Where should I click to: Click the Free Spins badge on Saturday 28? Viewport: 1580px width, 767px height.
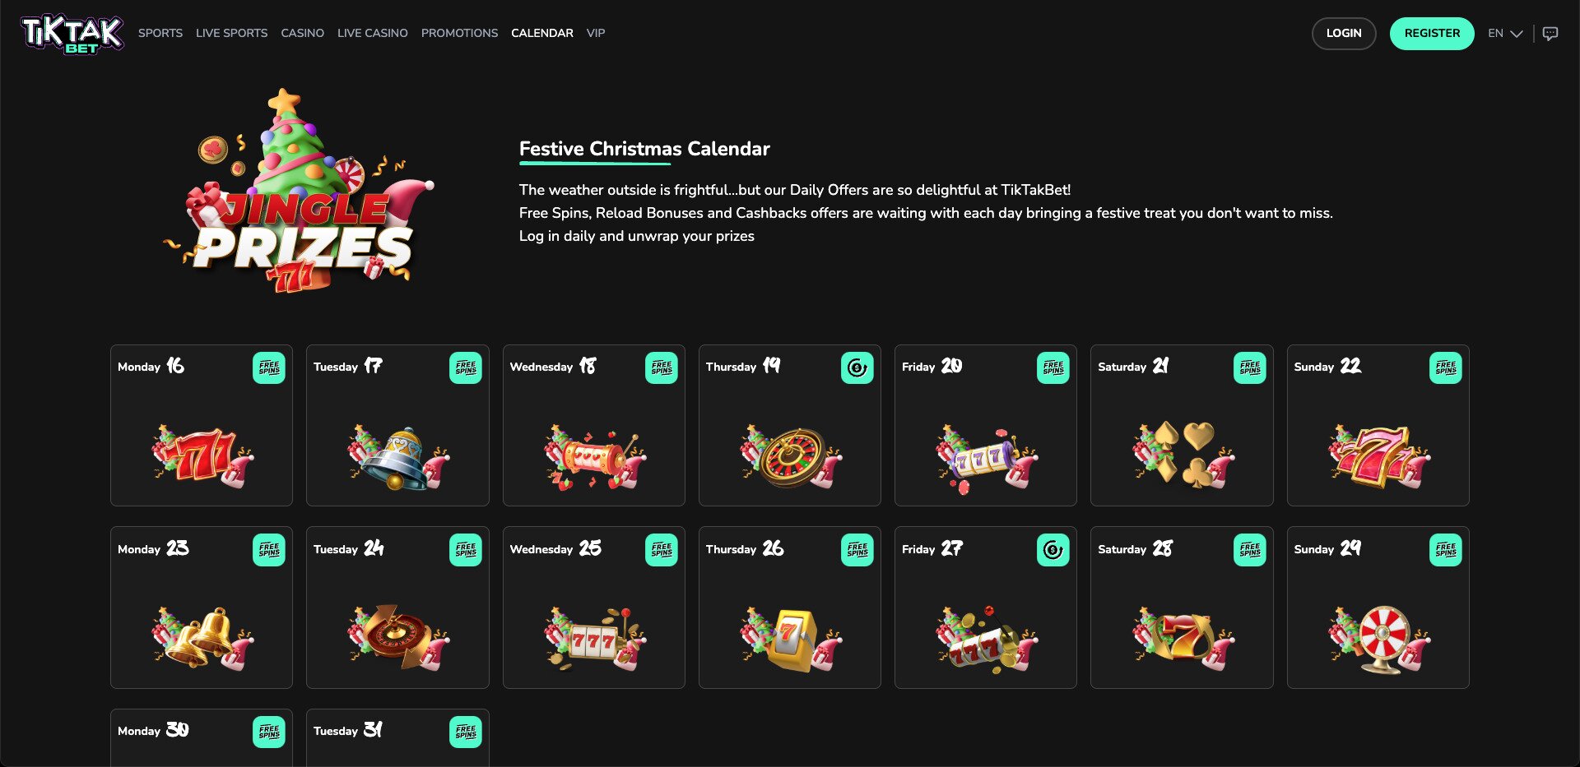1249,550
